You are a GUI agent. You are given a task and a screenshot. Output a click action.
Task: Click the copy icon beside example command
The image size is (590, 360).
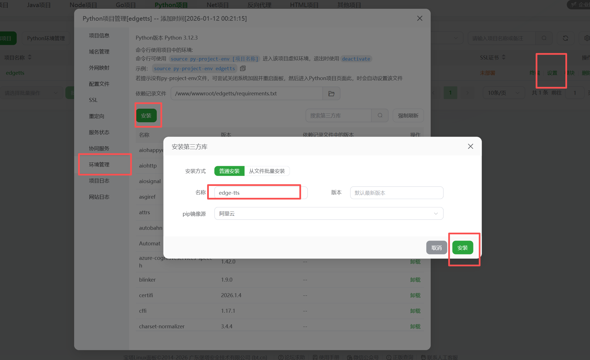pyautogui.click(x=243, y=68)
